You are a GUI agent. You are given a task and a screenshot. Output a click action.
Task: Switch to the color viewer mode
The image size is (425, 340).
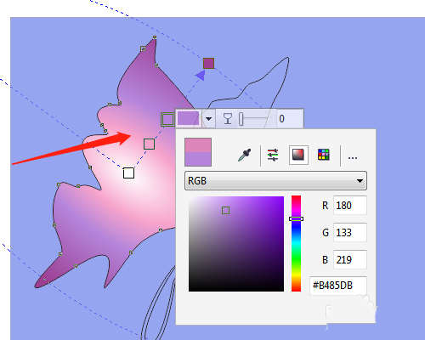coord(298,155)
